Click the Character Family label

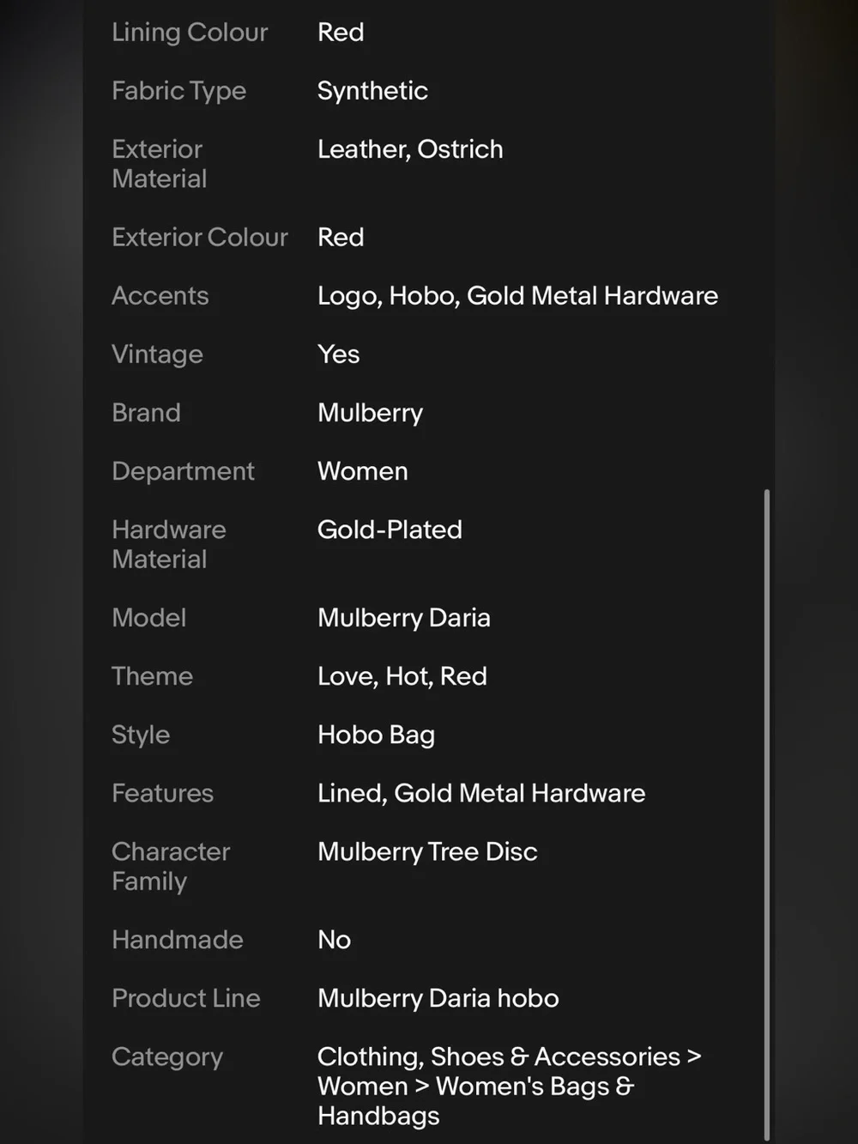click(170, 867)
